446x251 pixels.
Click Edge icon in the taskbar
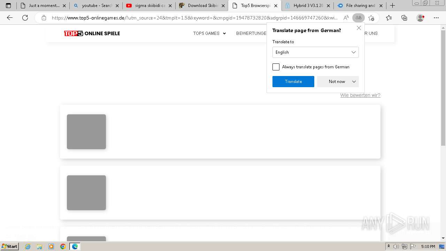tap(75, 246)
